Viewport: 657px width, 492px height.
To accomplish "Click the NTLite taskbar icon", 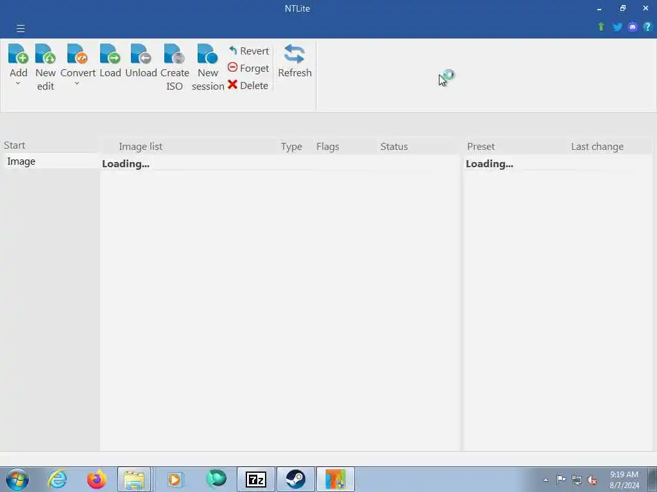I will tap(335, 479).
